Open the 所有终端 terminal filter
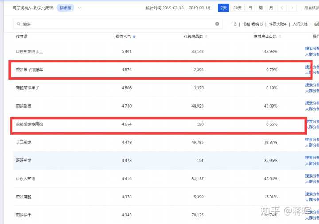Image resolution: width=319 pixels, height=224 pixels. (311, 8)
